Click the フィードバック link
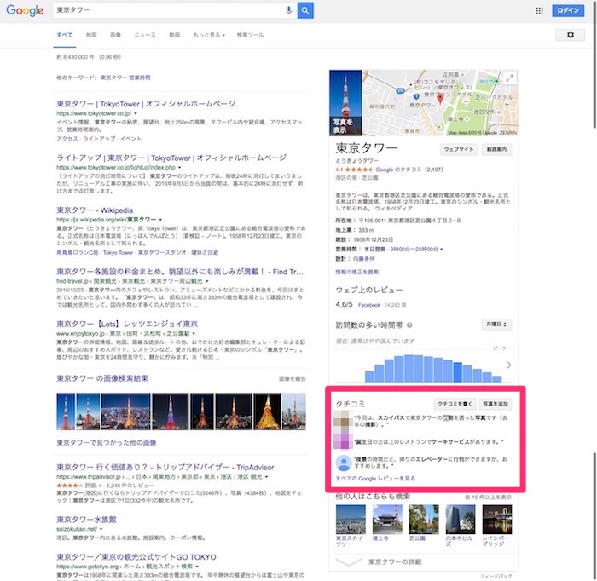This screenshot has width=597, height=581. [496, 577]
